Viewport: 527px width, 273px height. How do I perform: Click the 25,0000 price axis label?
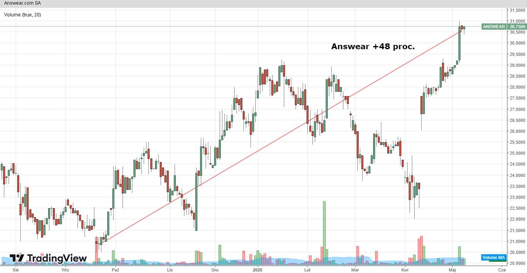click(518, 153)
